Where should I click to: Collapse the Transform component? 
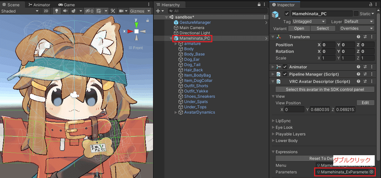click(272, 37)
